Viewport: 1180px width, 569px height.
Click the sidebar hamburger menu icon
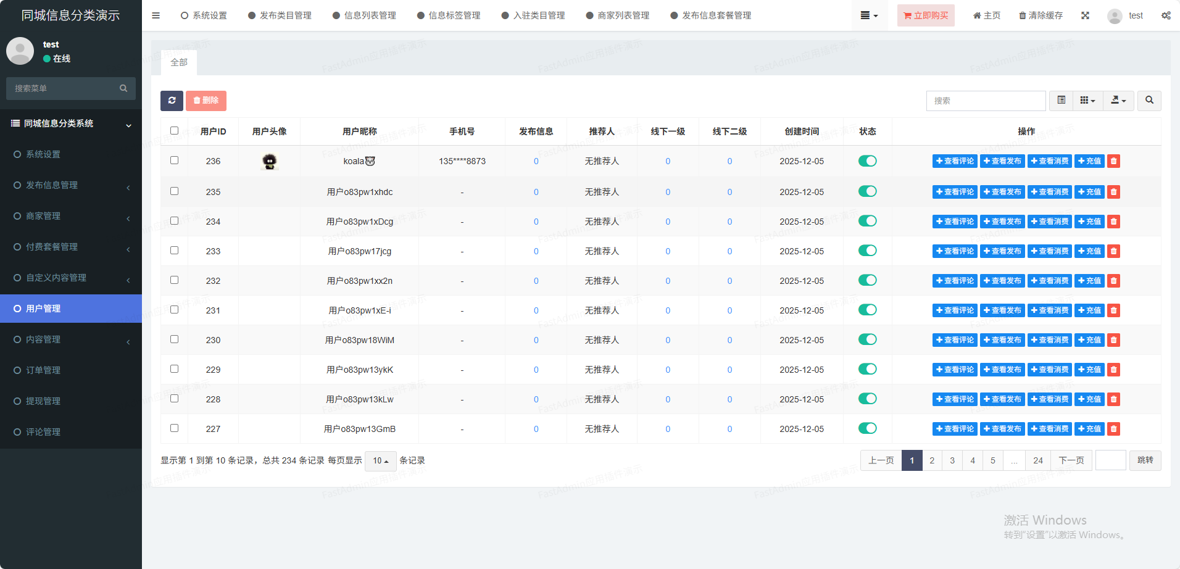(x=156, y=15)
